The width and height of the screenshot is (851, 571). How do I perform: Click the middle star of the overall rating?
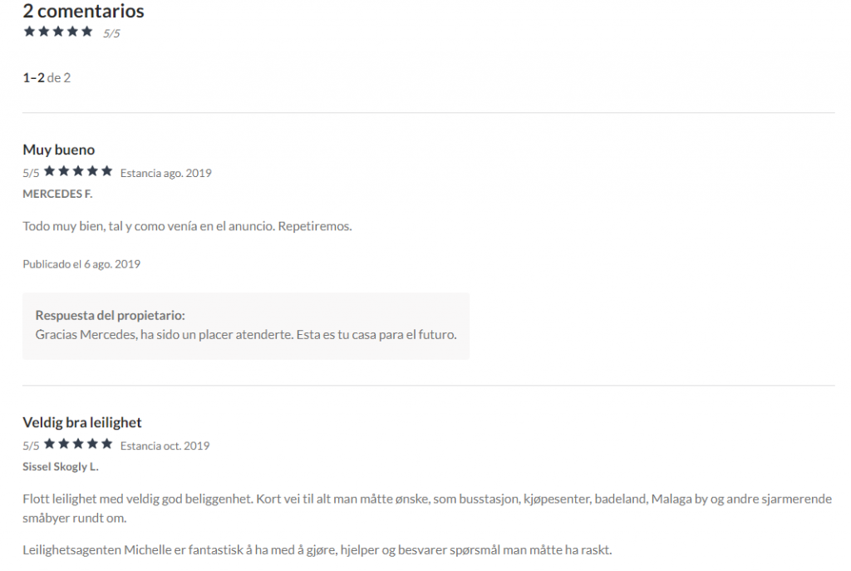tap(58, 32)
